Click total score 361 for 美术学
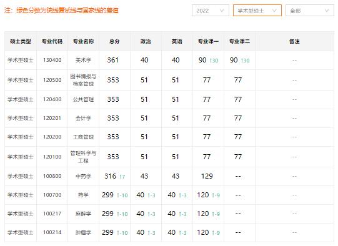Screen dimensions: 338x246 (x=113, y=60)
